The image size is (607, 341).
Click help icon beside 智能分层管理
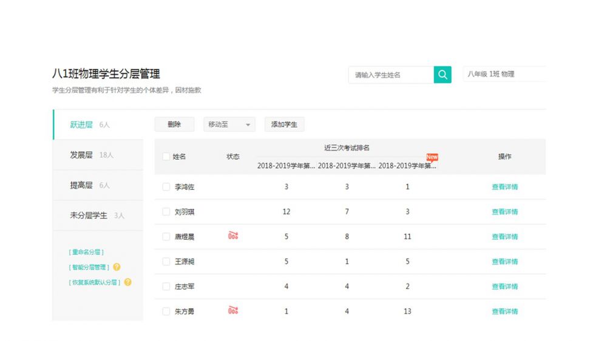pyautogui.click(x=117, y=267)
